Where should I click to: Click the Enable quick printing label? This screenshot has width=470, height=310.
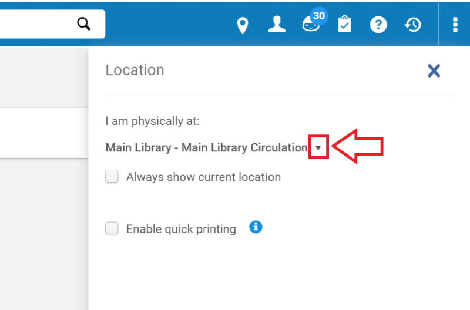point(181,229)
